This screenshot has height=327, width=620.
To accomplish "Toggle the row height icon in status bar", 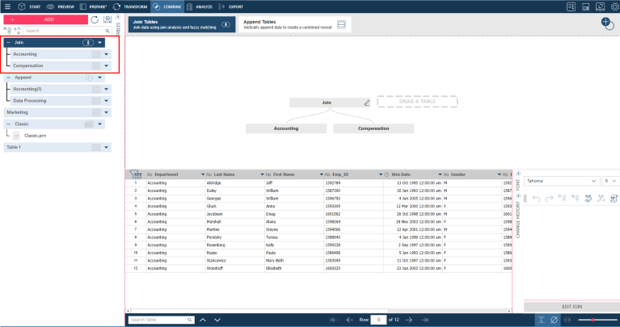I will pos(542,320).
